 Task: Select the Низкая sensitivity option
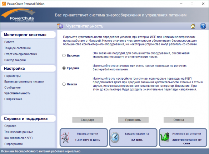[x=64, y=84]
